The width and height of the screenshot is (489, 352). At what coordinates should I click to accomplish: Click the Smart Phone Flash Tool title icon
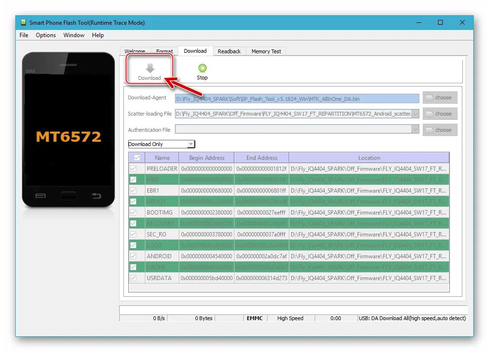pyautogui.click(x=23, y=22)
